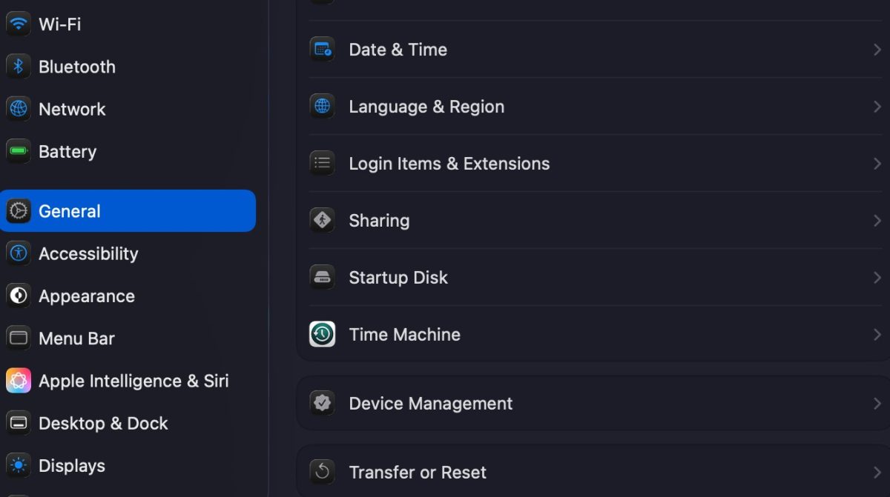
Task: Open Appearance settings via its icon
Action: (x=18, y=296)
